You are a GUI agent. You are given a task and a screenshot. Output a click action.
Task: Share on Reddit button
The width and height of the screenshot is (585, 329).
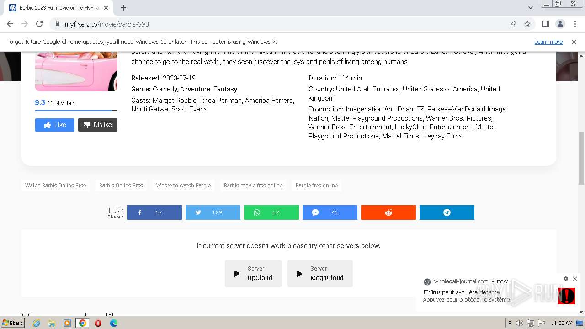[388, 212]
